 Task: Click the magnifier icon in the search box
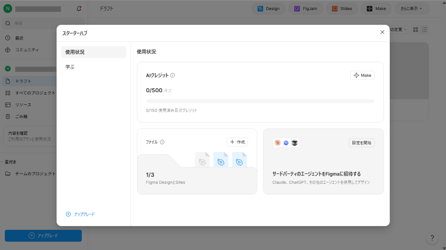click(8, 23)
